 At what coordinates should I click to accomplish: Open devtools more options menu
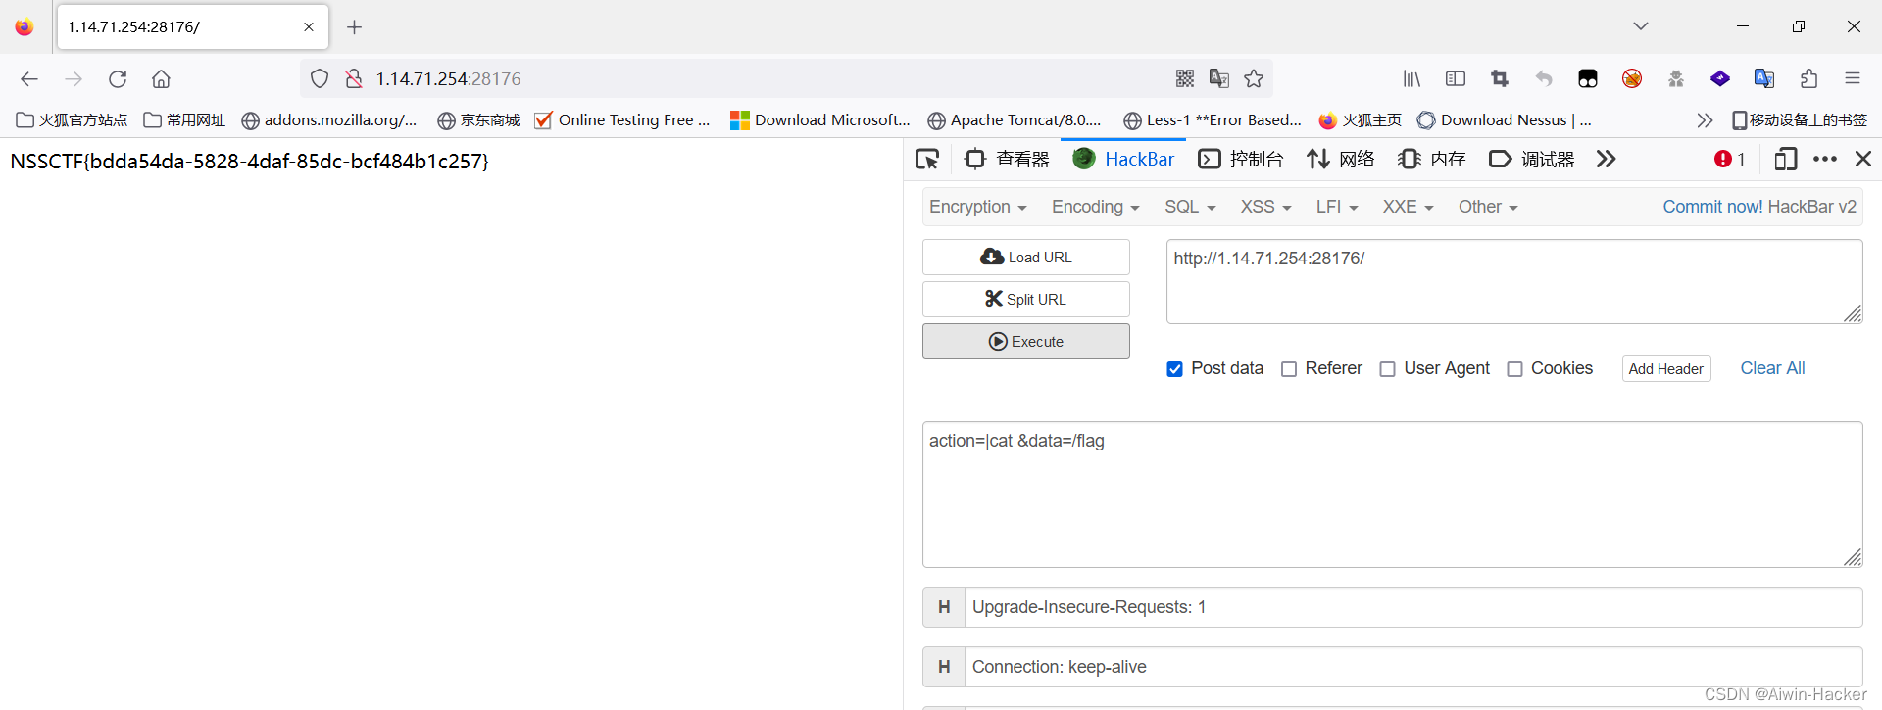click(x=1825, y=159)
